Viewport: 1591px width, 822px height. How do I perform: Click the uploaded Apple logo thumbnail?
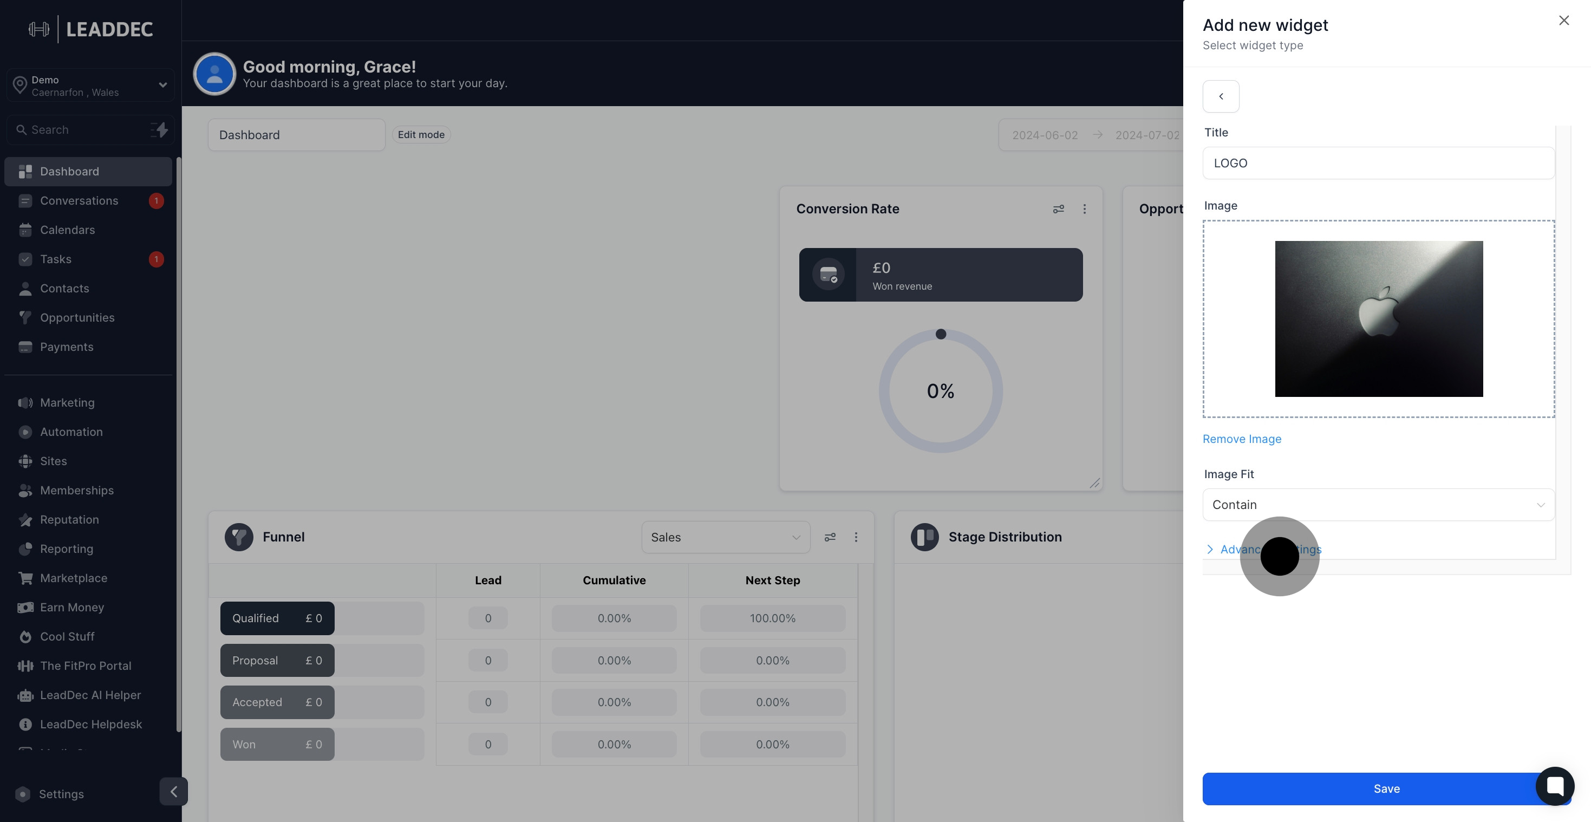[x=1379, y=318]
